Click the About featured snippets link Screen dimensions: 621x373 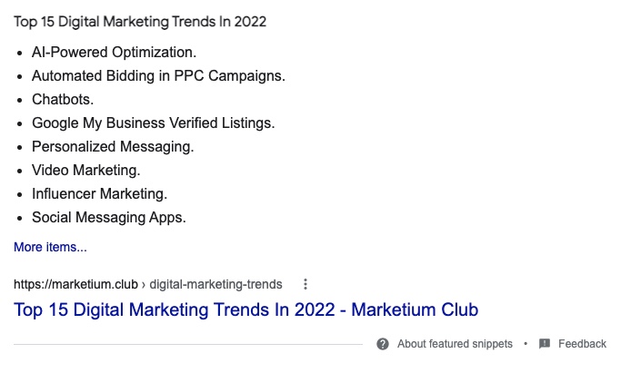[455, 344]
